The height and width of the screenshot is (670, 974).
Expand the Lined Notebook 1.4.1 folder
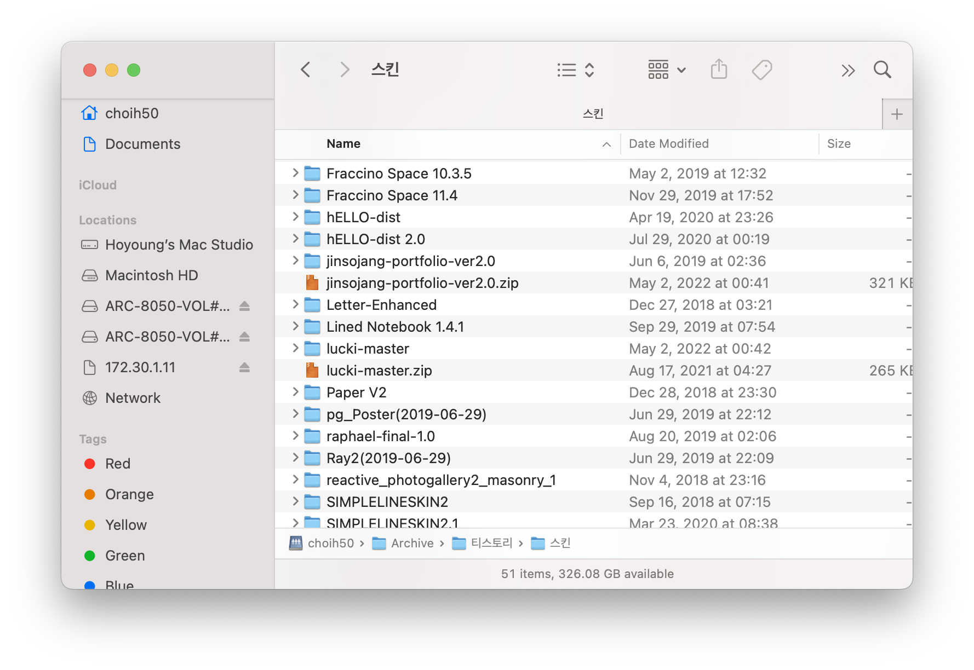tap(295, 326)
